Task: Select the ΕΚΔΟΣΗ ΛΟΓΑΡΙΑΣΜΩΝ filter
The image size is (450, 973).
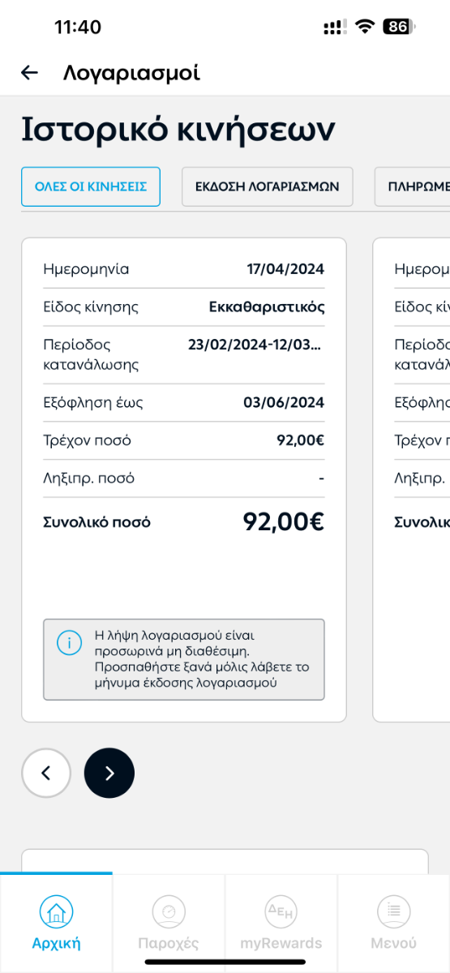Action: (268, 186)
